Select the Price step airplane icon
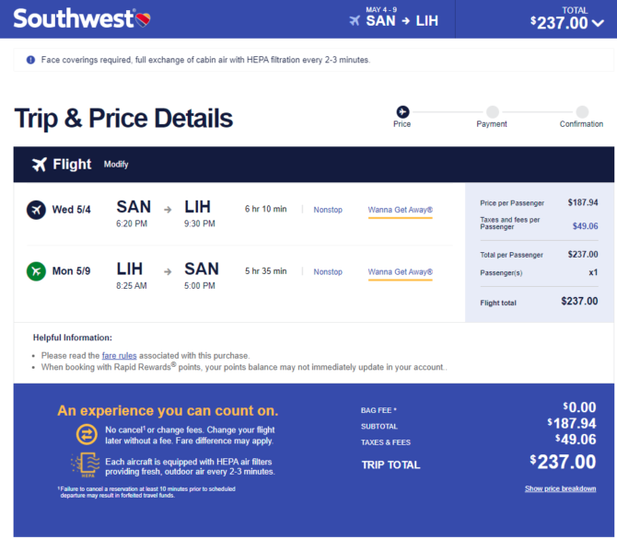The width and height of the screenshot is (617, 539). 402,112
